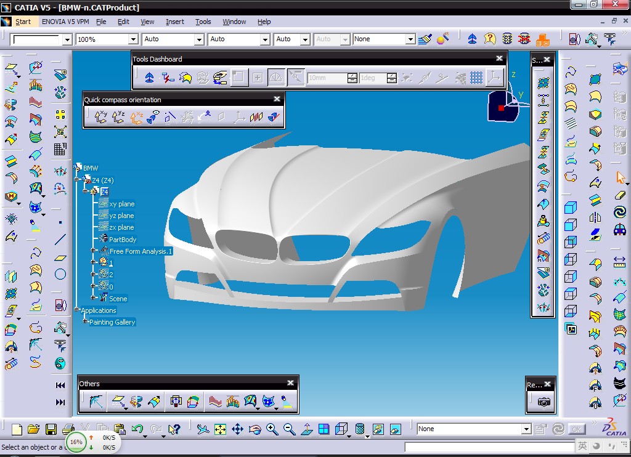Close the Quick compass orientation panel
This screenshot has width=631, height=457.
pyautogui.click(x=277, y=99)
